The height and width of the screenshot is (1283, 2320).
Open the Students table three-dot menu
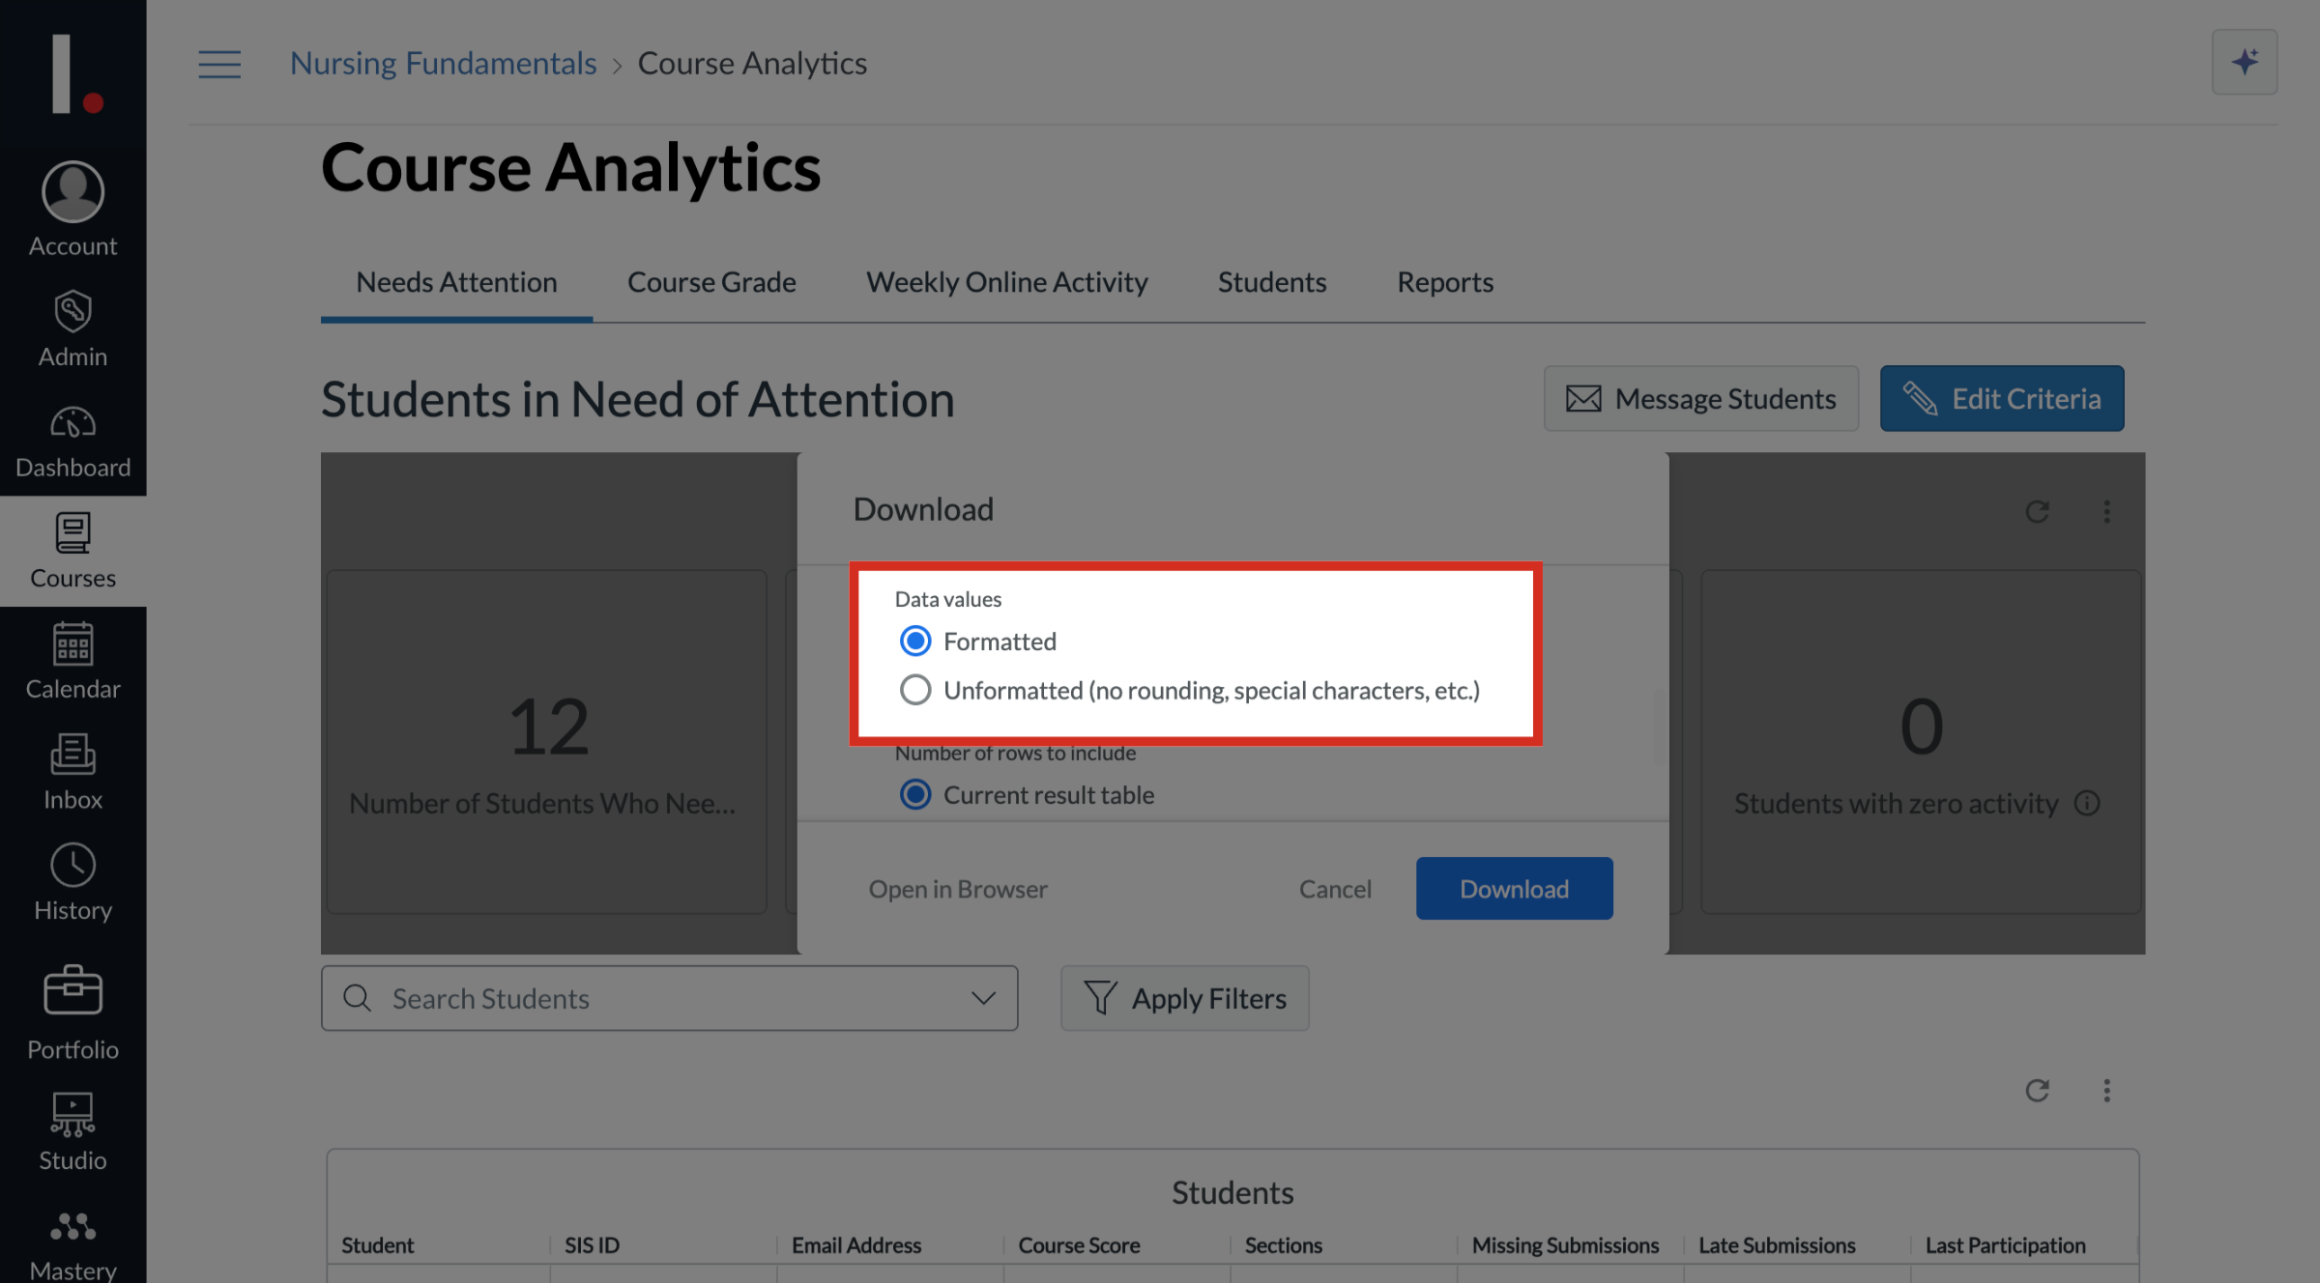[x=2107, y=1090]
